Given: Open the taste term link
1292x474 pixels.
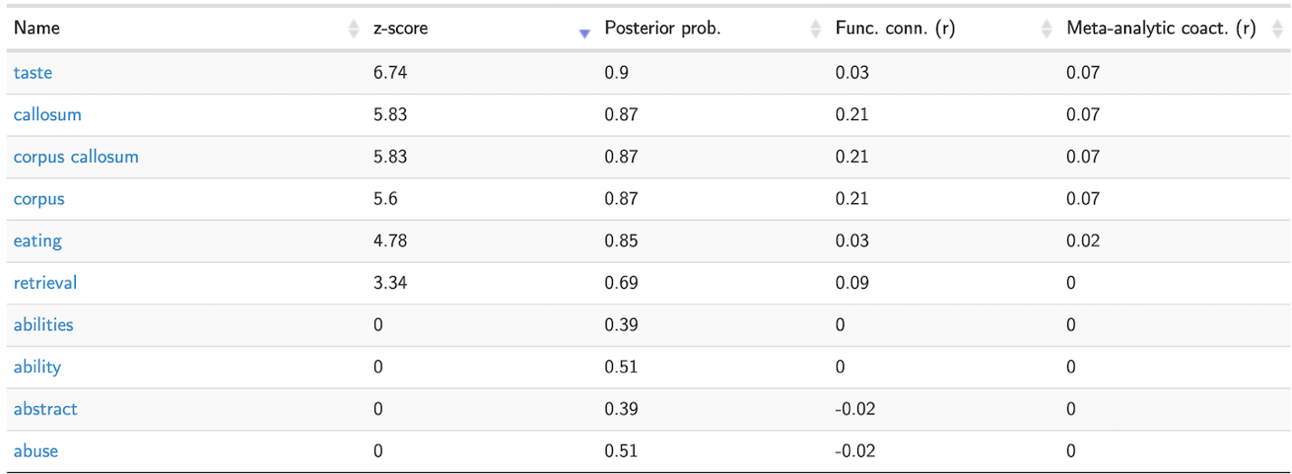Looking at the screenshot, I should coord(33,72).
